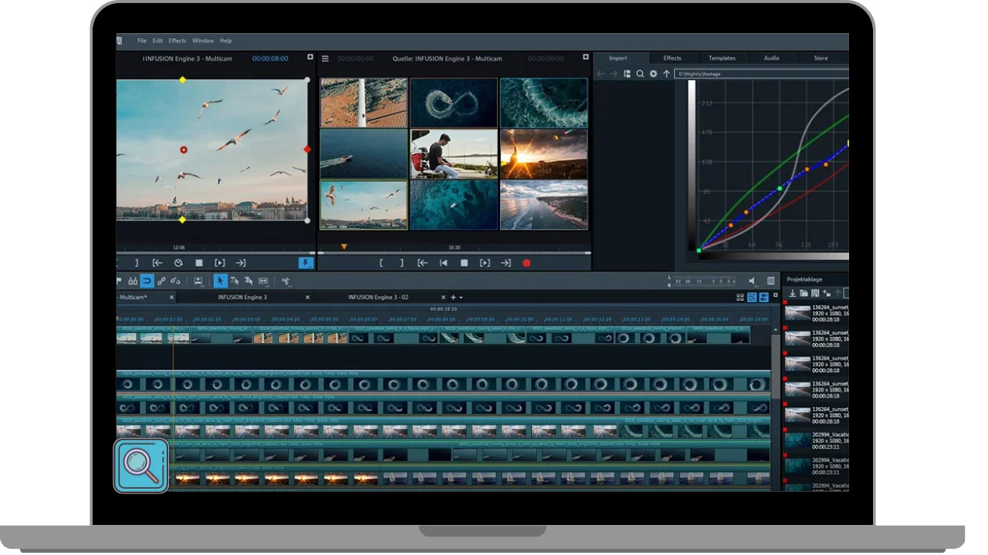Open the Import panel gear settings
Screen dimensions: 988x555
tap(653, 74)
